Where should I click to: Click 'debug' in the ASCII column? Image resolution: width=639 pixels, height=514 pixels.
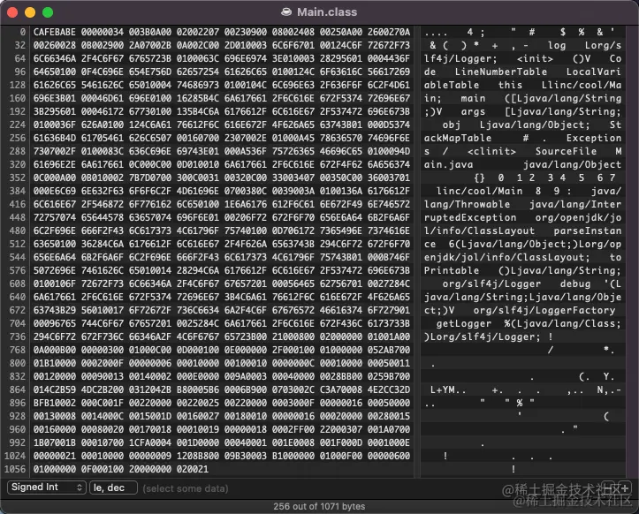[575, 283]
